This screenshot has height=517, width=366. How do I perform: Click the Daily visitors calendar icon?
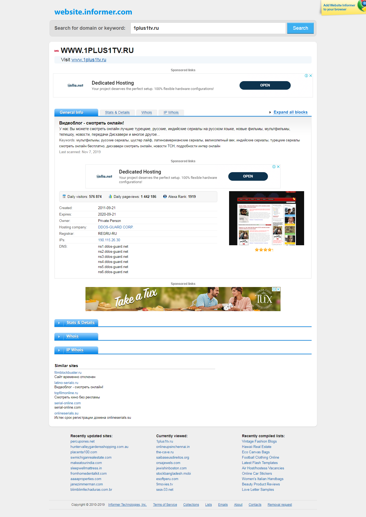click(64, 196)
